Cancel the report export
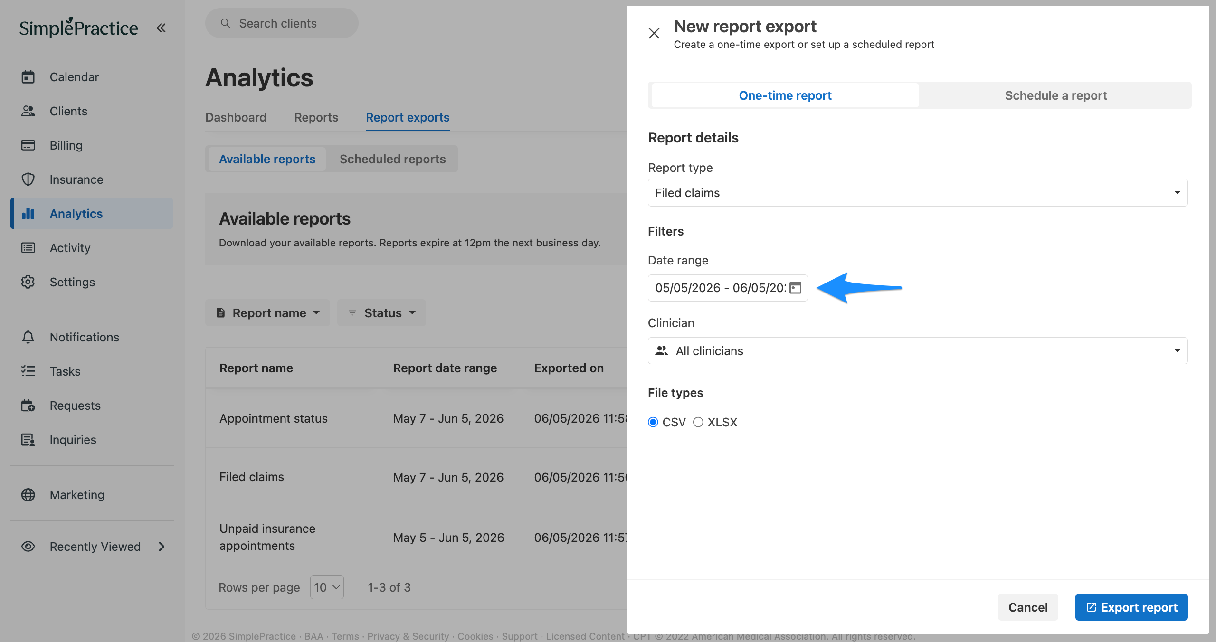The image size is (1216, 642). (x=1028, y=607)
